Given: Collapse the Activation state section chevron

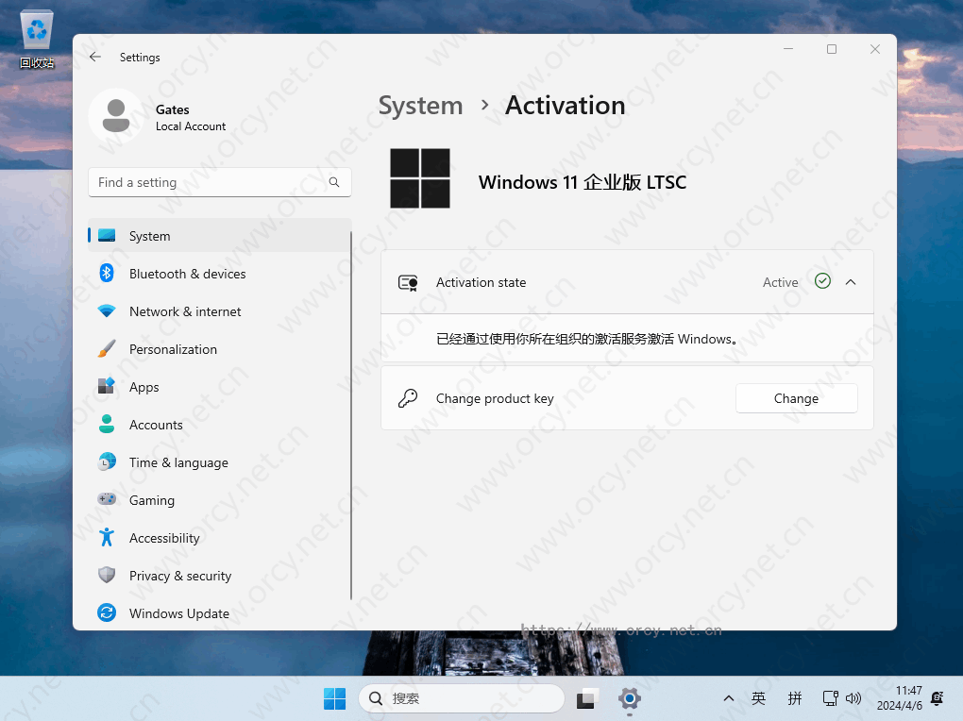Looking at the screenshot, I should click(851, 282).
